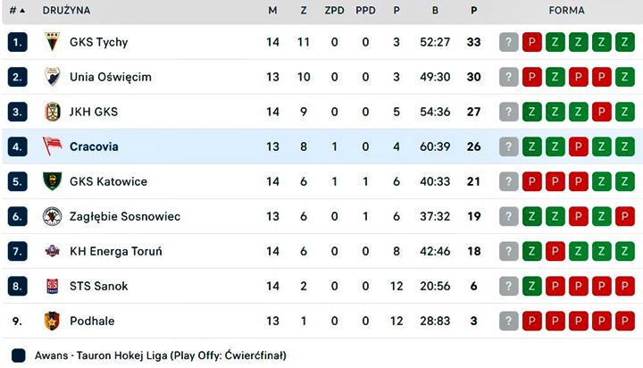
Task: Click the JKH GKS team badge
Action: [52, 112]
